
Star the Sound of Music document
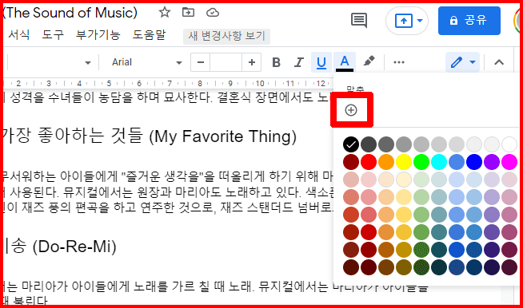pyautogui.click(x=165, y=13)
